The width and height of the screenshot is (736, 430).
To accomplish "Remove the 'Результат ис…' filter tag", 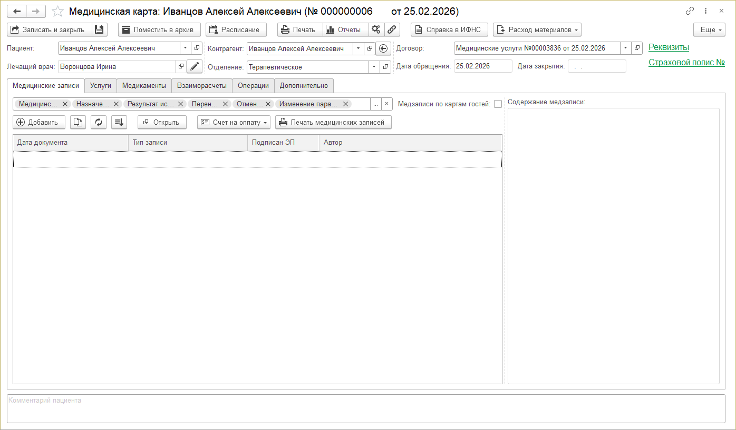I will coord(180,104).
